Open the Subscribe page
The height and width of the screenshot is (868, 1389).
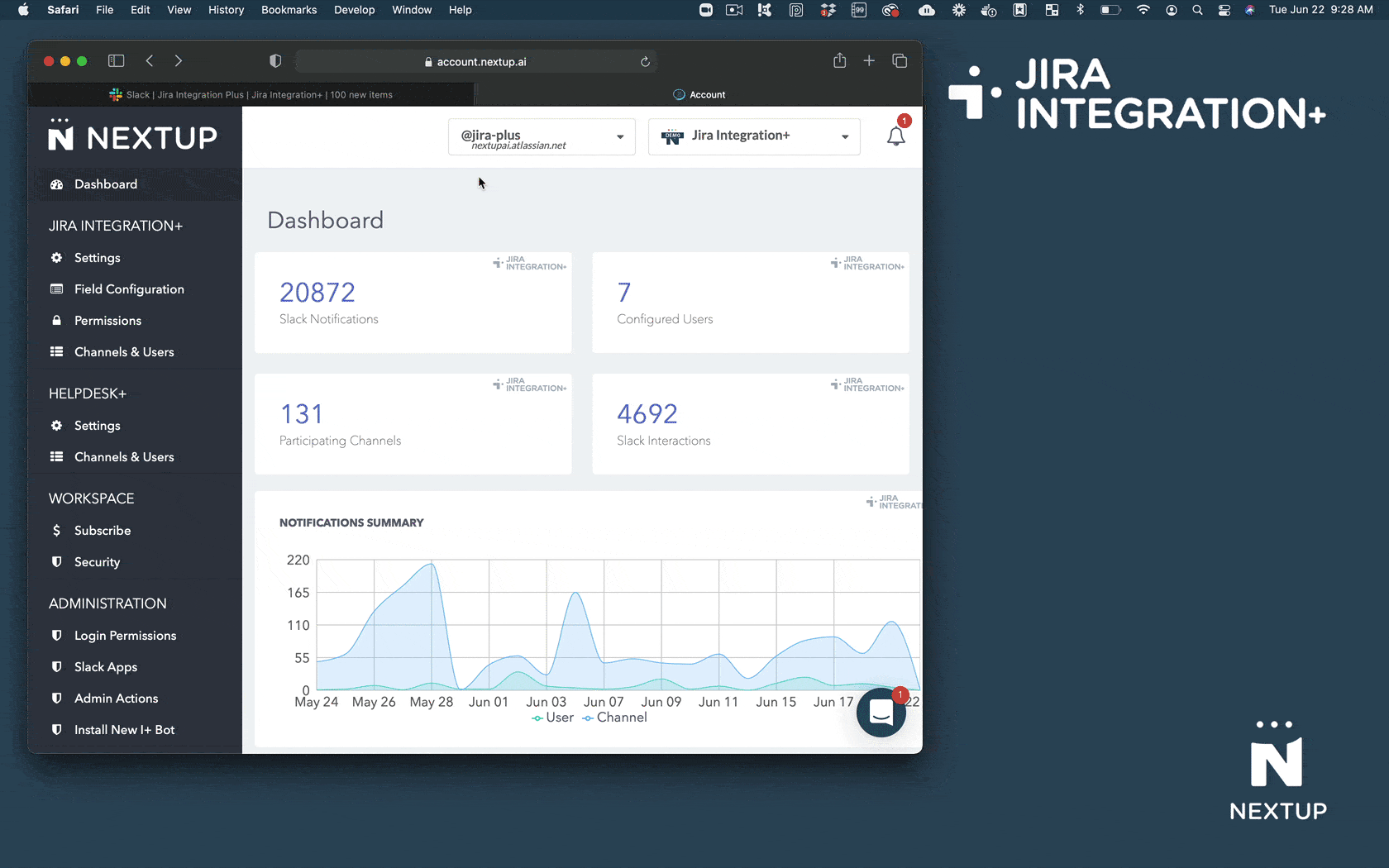coord(103,531)
